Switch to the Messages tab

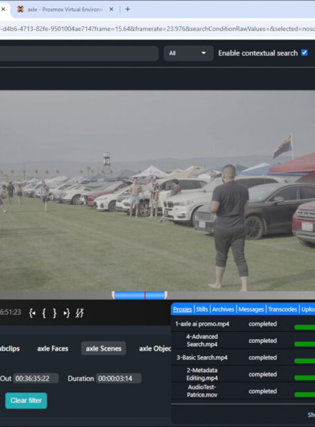pos(251,309)
